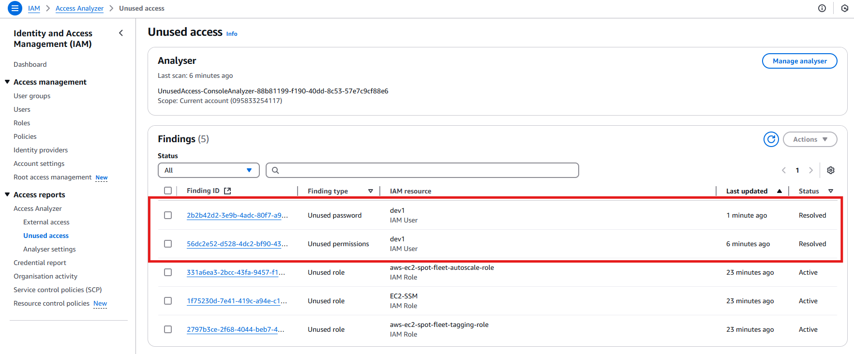Image resolution: width=854 pixels, height=354 pixels.
Task: Open Status column filter arrow
Action: click(831, 191)
